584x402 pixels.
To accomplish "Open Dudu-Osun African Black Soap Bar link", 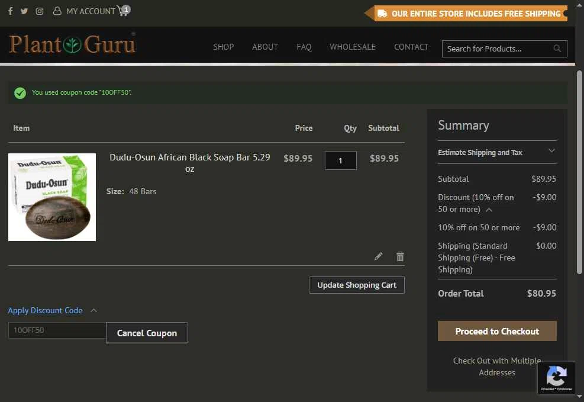I will tap(189, 163).
